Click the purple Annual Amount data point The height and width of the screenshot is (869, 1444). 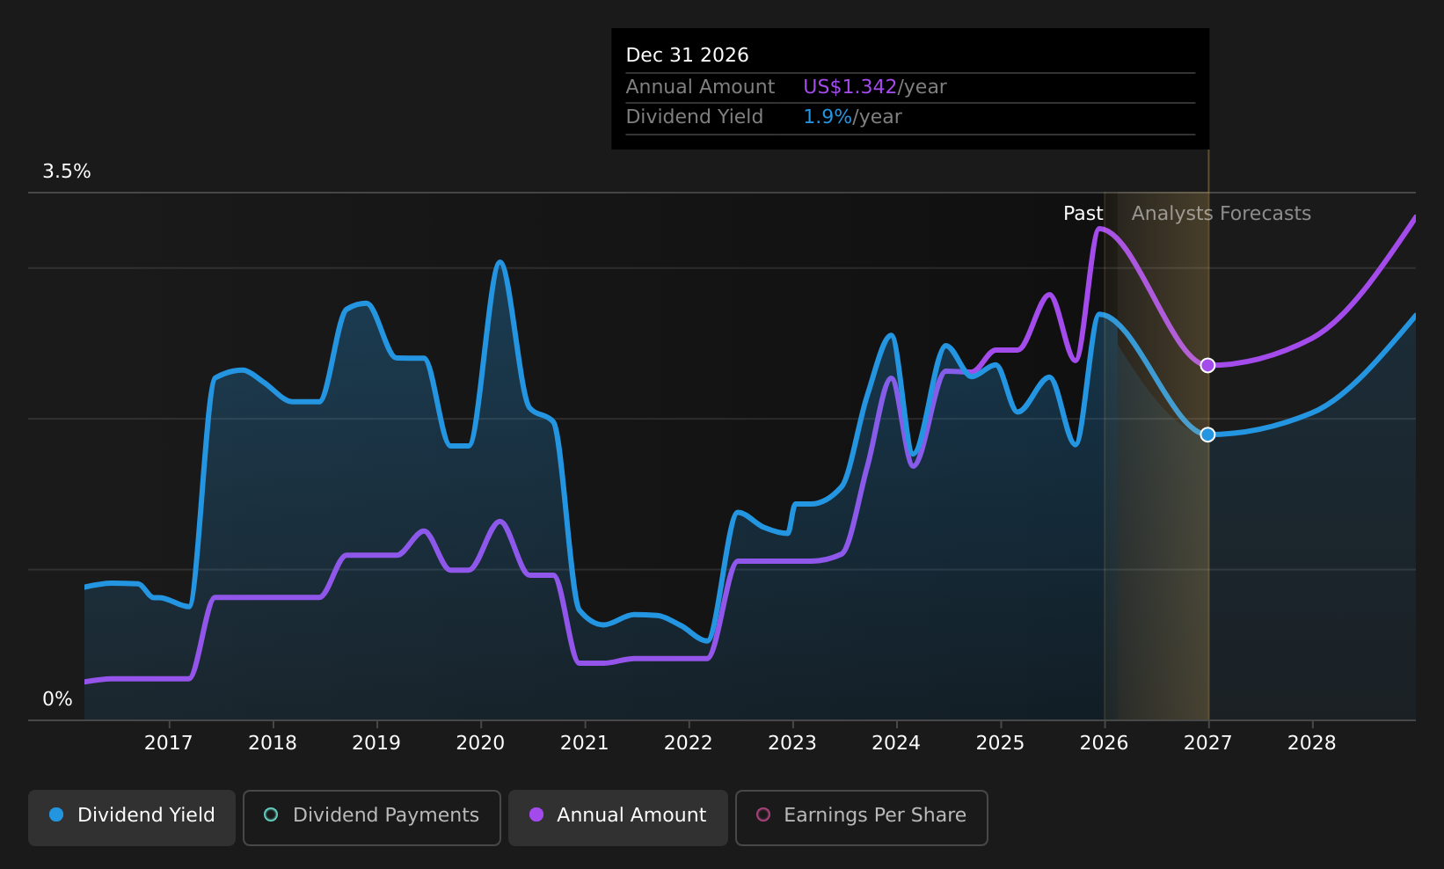point(1207,365)
